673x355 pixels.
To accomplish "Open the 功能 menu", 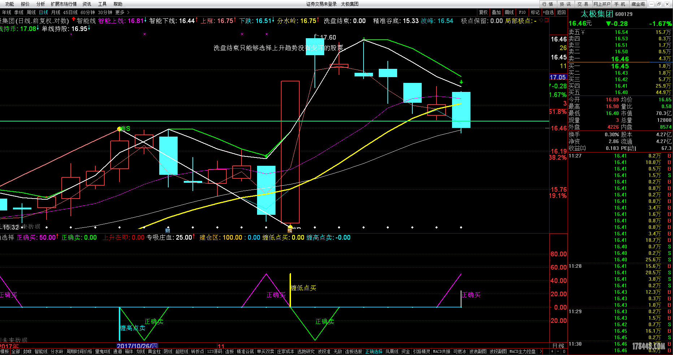I will point(10,4).
